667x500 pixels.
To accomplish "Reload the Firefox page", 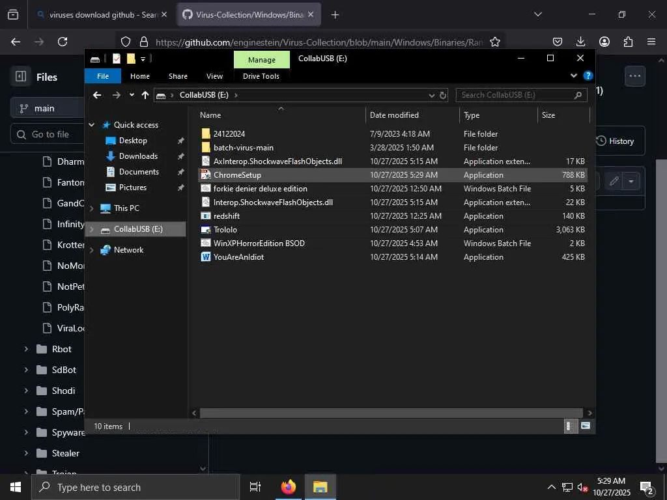I will (63, 42).
